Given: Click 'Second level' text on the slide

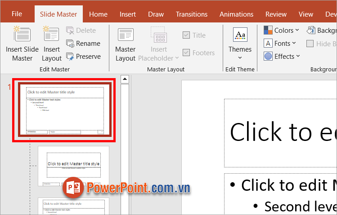Looking at the screenshot, I should (x=300, y=206).
